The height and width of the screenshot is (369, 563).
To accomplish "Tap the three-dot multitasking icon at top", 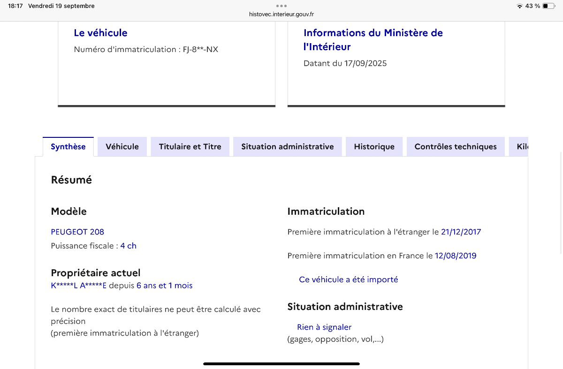I will tap(281, 6).
